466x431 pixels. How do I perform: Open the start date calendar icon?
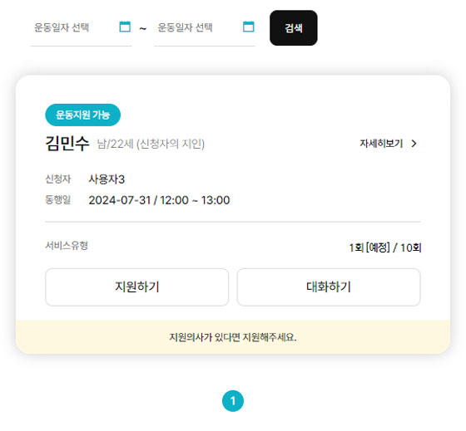tap(125, 27)
